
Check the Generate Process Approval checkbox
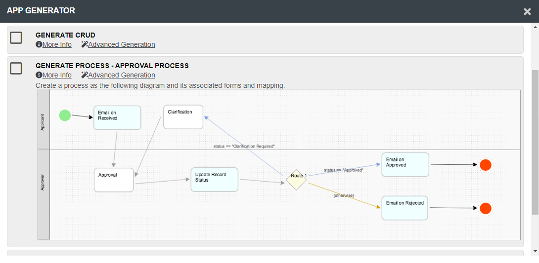[16, 68]
